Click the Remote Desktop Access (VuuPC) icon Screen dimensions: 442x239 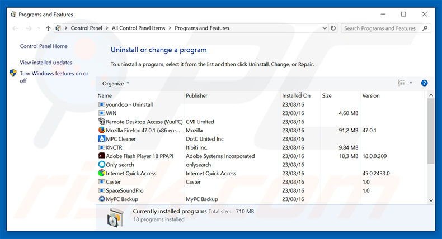point(101,121)
